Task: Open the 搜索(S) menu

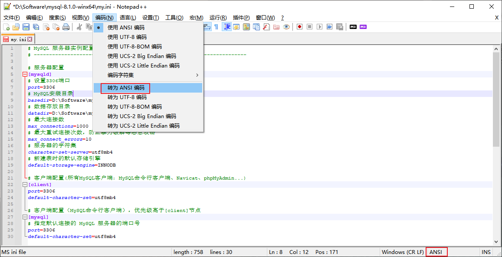Action: click(57, 18)
